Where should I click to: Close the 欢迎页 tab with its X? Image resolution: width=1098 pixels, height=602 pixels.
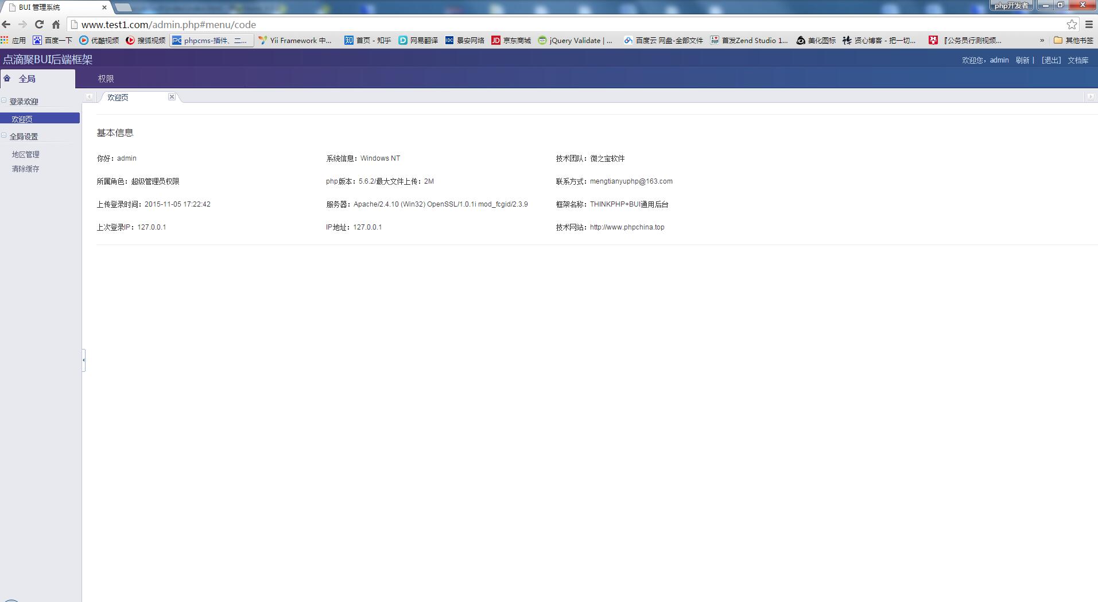click(x=172, y=96)
